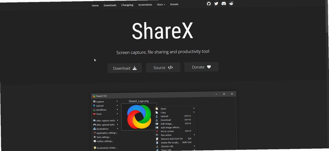Expand the Workflows submenu arrow
The height and width of the screenshot is (151, 329).
[117, 109]
